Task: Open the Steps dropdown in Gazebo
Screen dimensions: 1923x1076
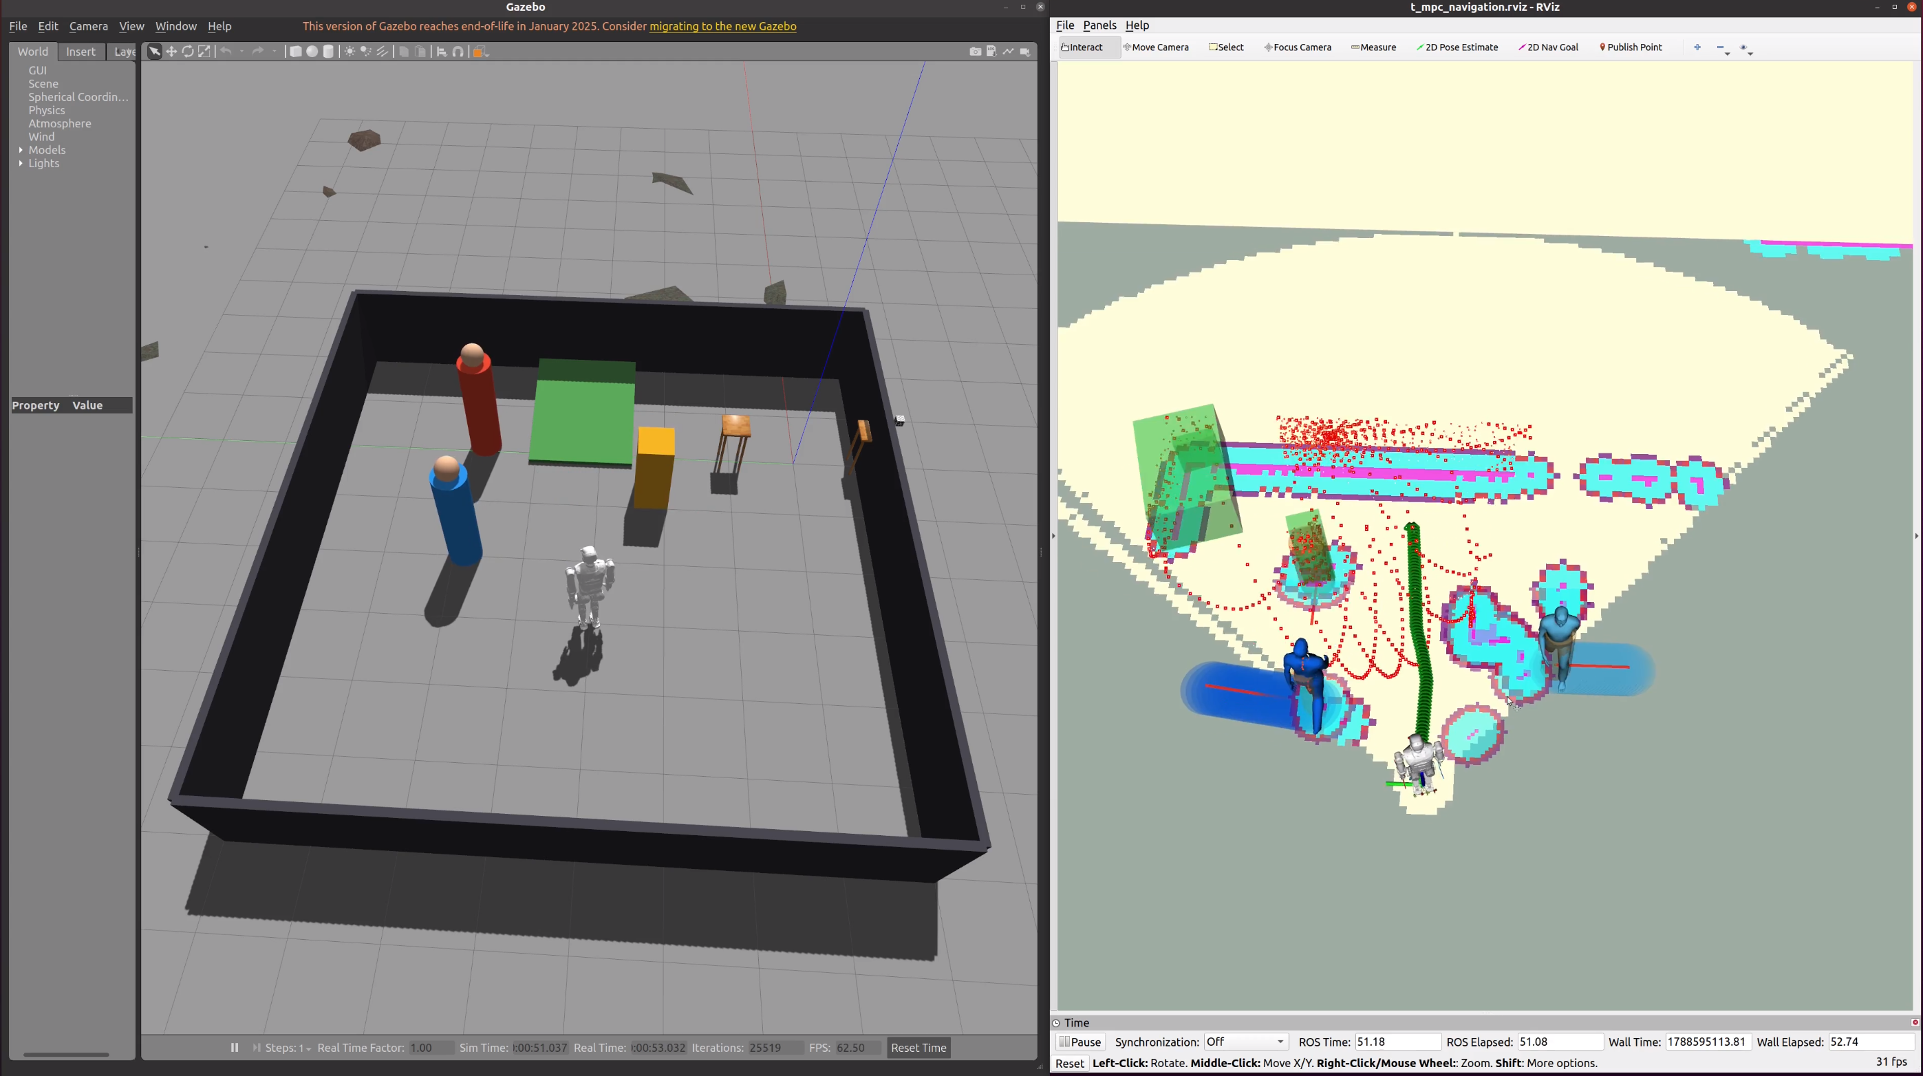Action: (288, 1048)
